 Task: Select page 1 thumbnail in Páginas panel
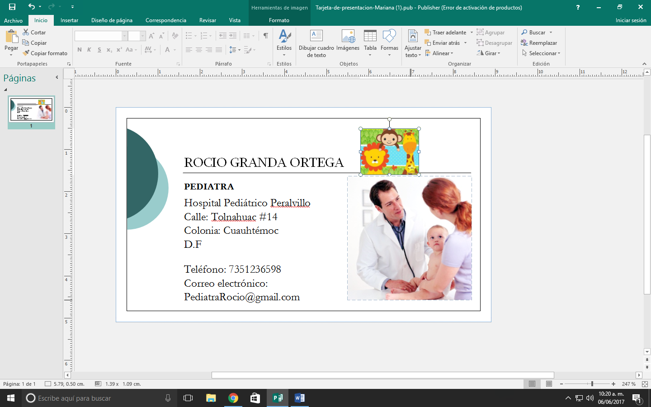pos(31,109)
